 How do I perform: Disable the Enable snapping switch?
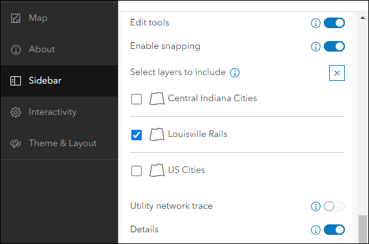(x=334, y=46)
